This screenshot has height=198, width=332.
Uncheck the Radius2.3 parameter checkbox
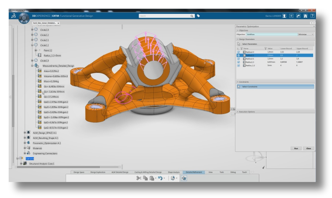pos(238,52)
